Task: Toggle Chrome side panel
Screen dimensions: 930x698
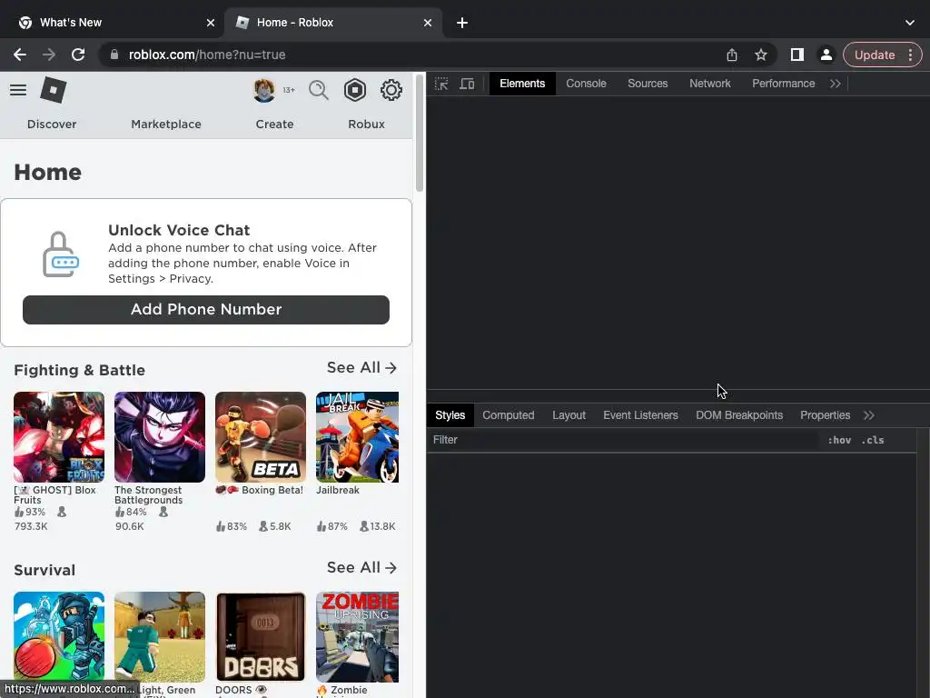Action: pos(797,55)
